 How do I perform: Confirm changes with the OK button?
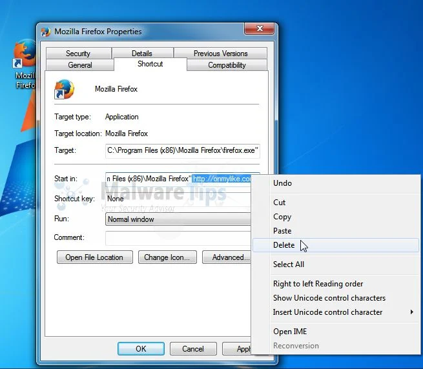click(141, 349)
